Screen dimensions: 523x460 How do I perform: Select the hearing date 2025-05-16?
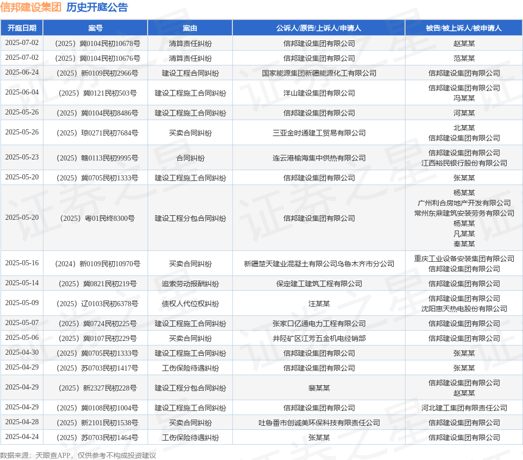(22, 263)
